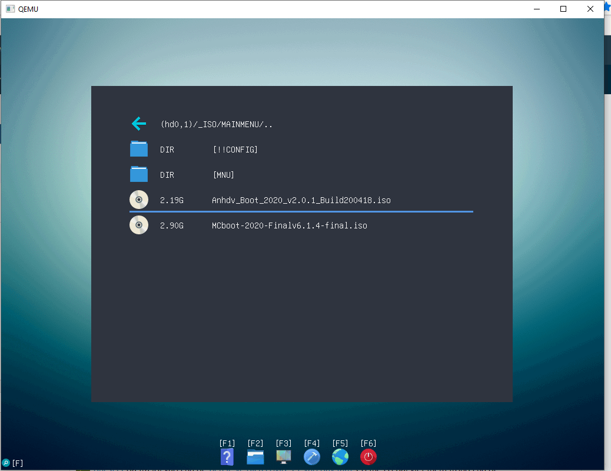Click the DIR label of the [MNU] row

click(x=167, y=175)
